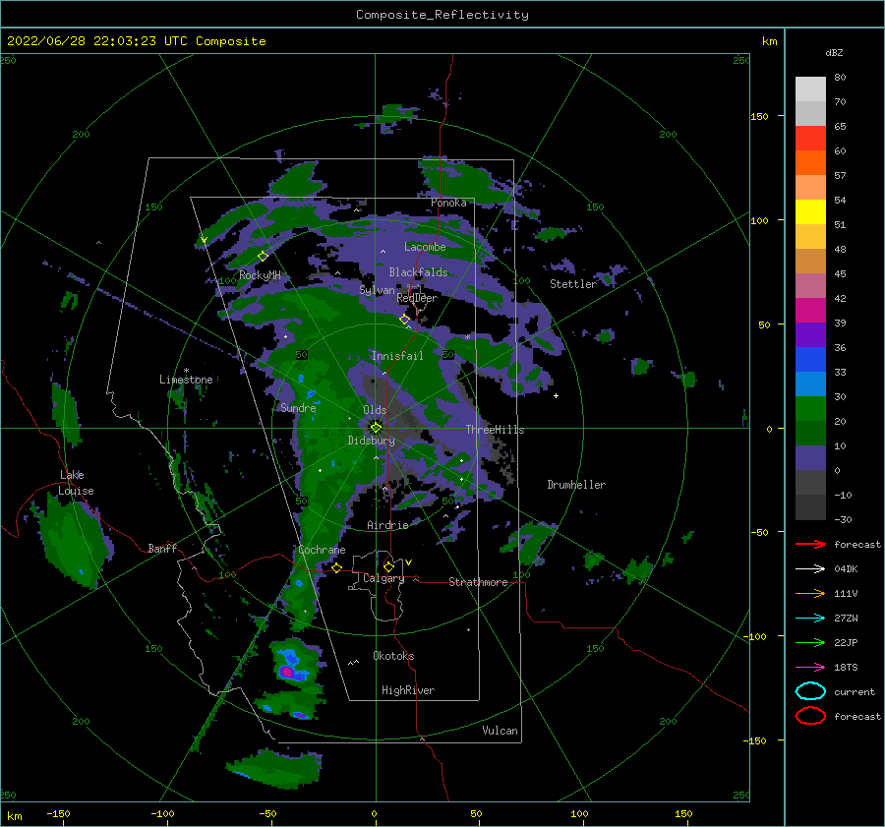
Task: Click the RockyMH label
Action: [260, 275]
